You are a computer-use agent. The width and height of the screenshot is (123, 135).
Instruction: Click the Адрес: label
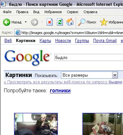click(x=7, y=32)
